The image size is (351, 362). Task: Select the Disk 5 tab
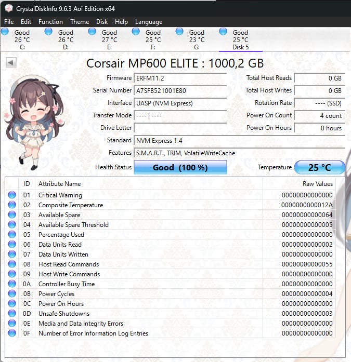coord(240,39)
